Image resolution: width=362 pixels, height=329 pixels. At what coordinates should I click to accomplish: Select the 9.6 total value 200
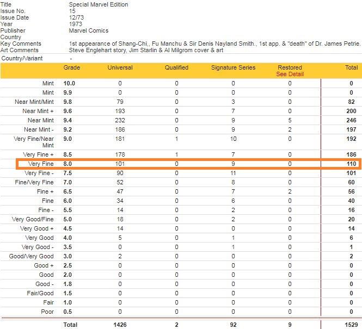[x=351, y=111]
